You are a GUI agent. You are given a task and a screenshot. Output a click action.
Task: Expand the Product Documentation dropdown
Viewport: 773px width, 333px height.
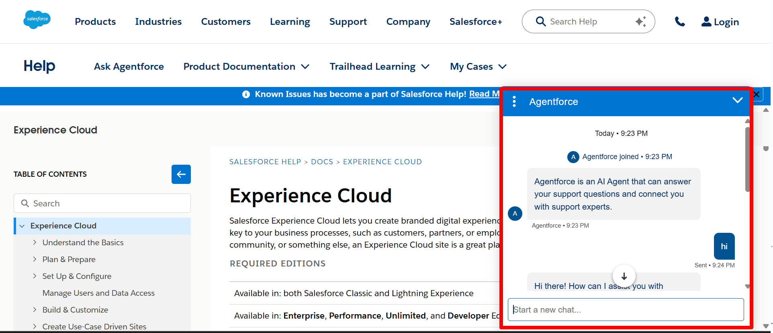pos(246,67)
